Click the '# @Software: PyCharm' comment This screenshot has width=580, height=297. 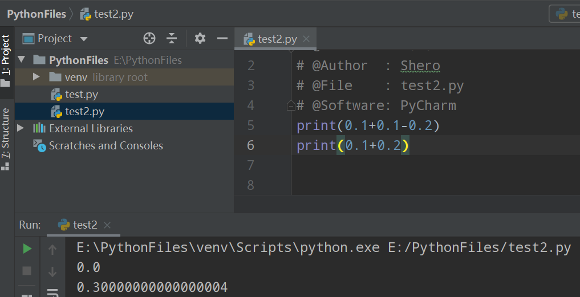click(x=376, y=105)
